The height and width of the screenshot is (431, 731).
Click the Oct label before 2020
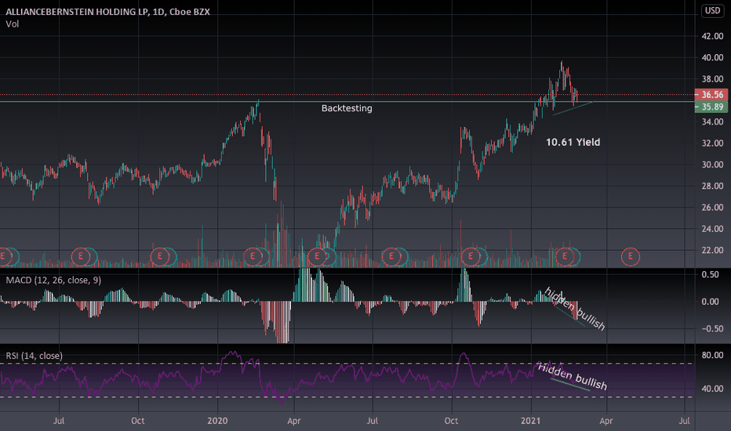tap(137, 421)
